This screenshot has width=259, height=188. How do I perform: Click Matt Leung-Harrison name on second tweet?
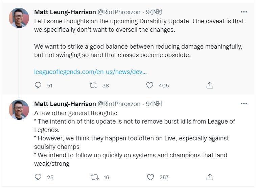tap(65, 104)
